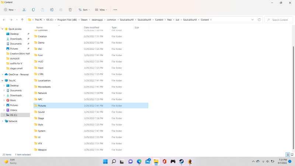Screen dimensions: 295x166
Task: Click the Cut scissors icon
Action: (24, 10)
